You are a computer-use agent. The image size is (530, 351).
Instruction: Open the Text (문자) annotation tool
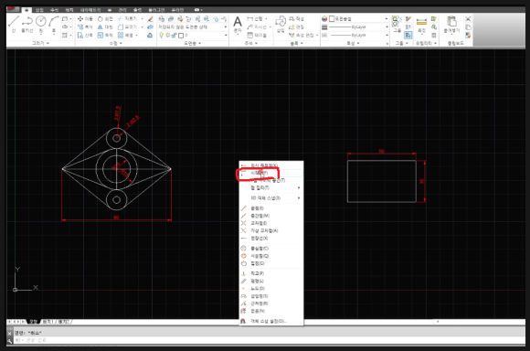pos(238,25)
